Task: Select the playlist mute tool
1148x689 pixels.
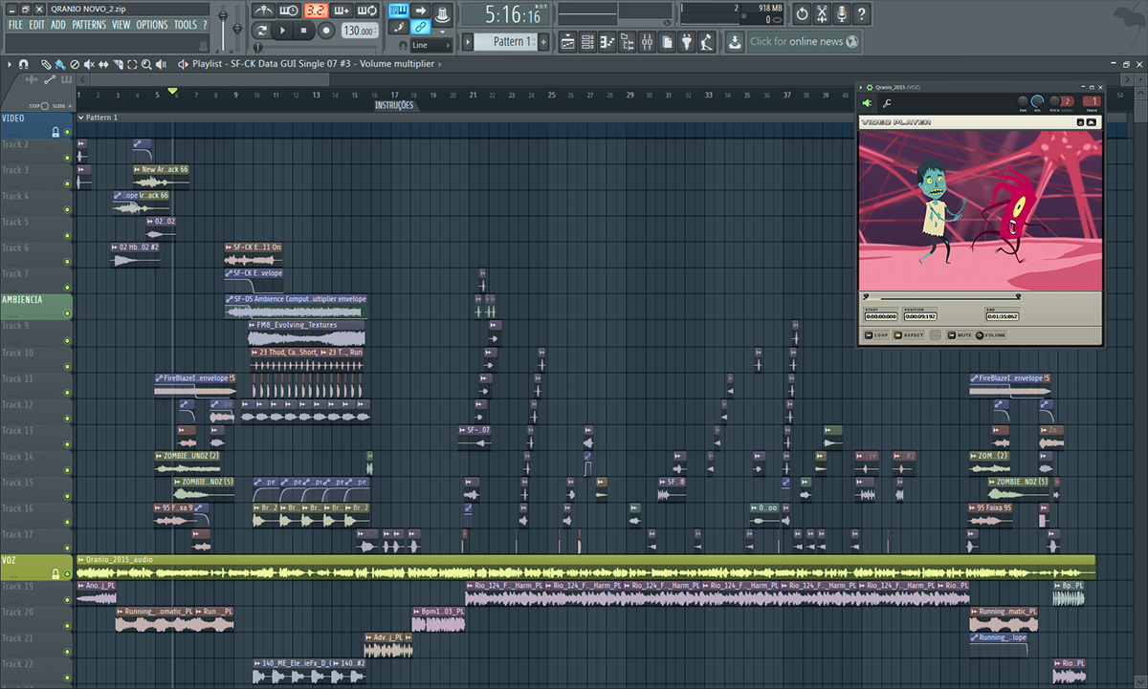Action: pos(89,64)
